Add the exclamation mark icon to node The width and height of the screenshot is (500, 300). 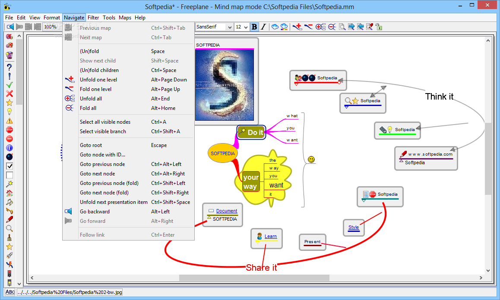click(x=9, y=76)
